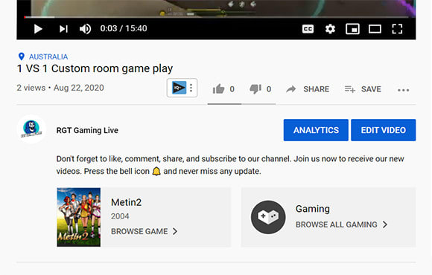Mute the video volume
The image size is (432, 275).
click(85, 28)
